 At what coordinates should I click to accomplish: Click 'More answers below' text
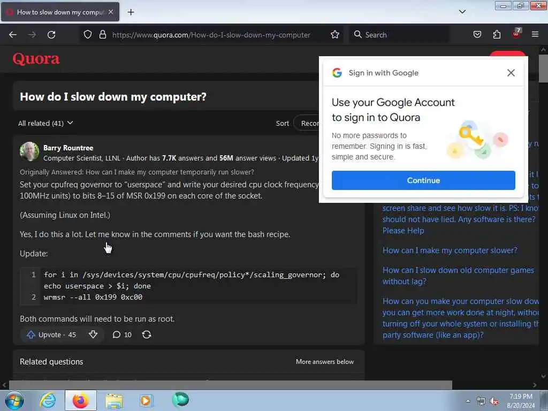(x=325, y=362)
